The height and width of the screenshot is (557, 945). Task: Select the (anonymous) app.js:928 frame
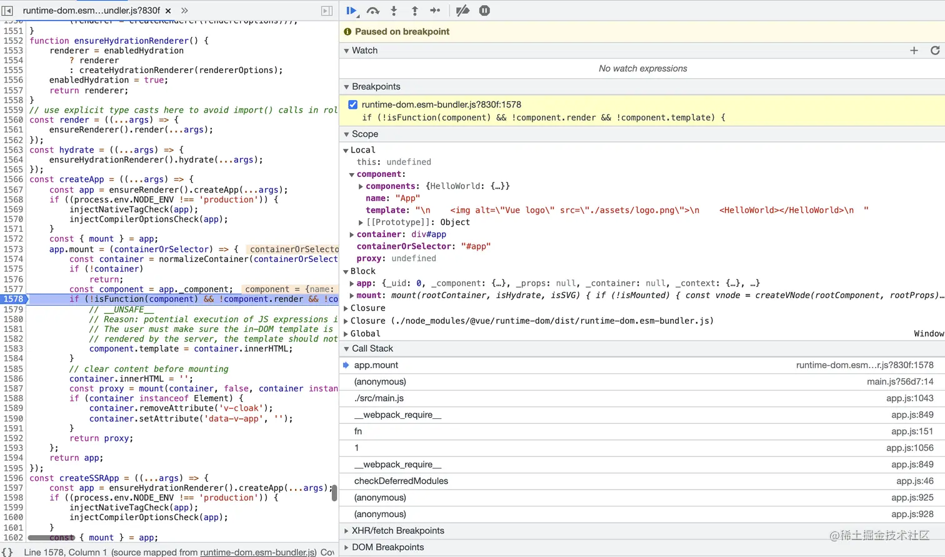point(642,514)
